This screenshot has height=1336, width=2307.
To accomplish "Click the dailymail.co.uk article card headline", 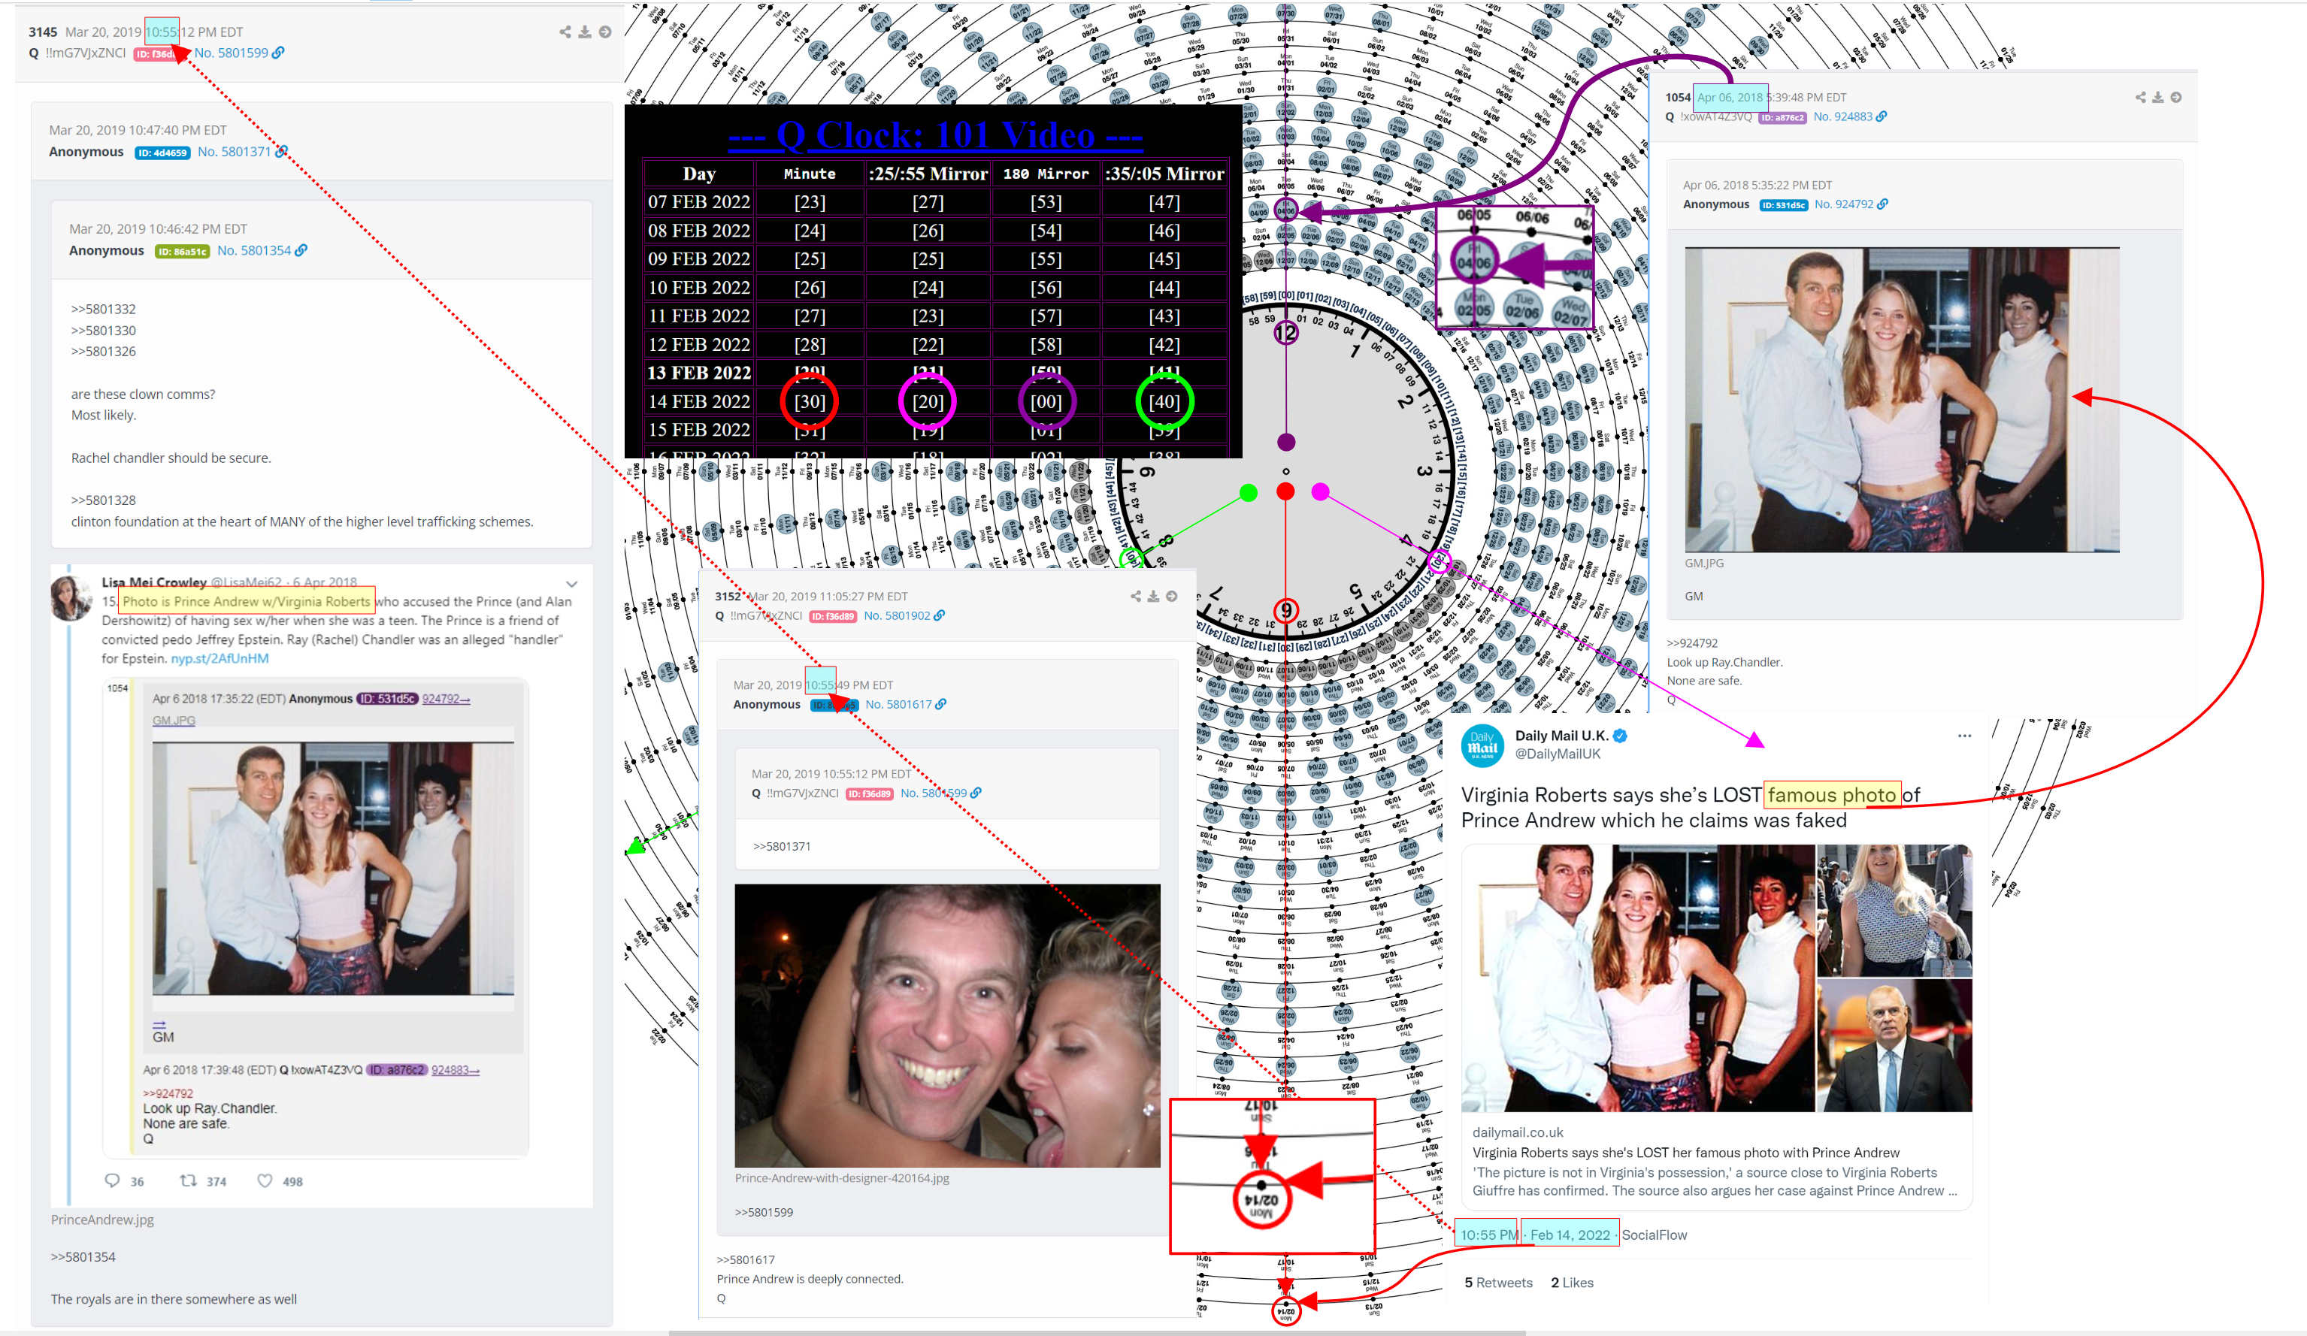I will [1685, 1153].
